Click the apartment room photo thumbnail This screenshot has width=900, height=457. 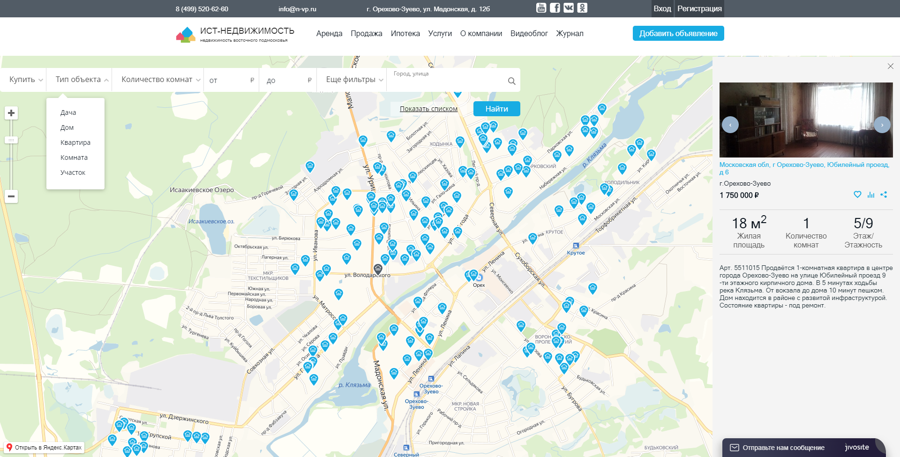click(806, 120)
